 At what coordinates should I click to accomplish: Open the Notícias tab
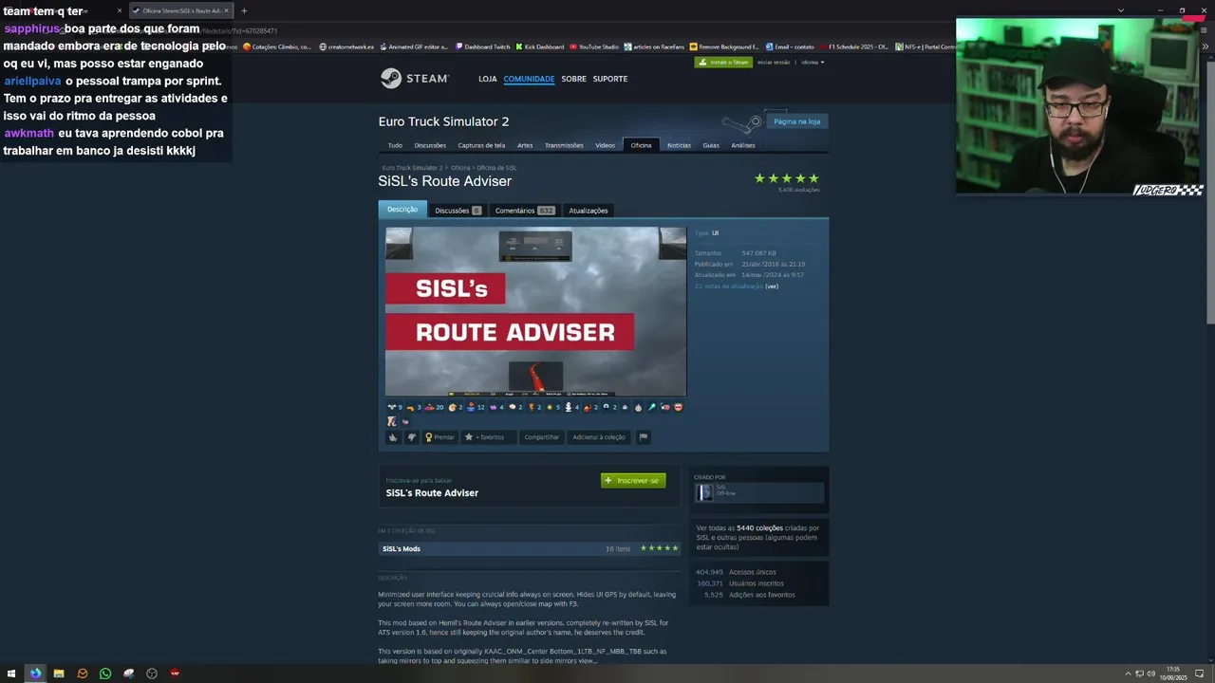[679, 145]
